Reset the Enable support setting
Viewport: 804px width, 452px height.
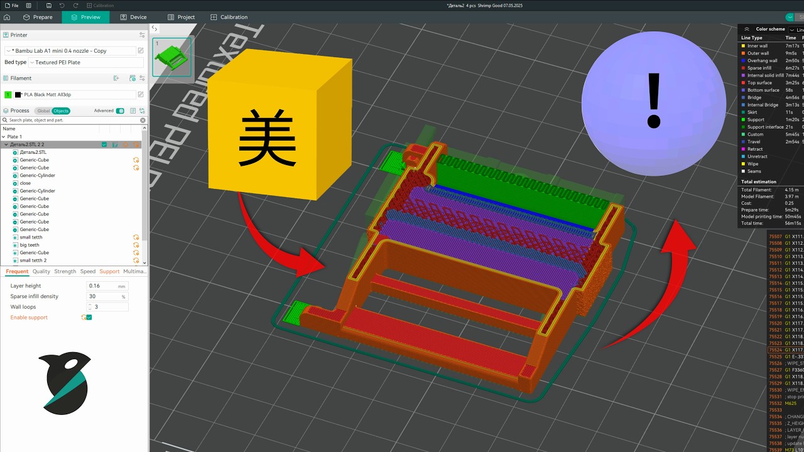[83, 318]
